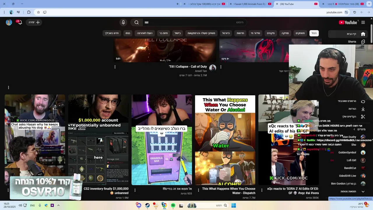Open the on-screen keyboard icon in search box

pyautogui.click(x=147, y=22)
